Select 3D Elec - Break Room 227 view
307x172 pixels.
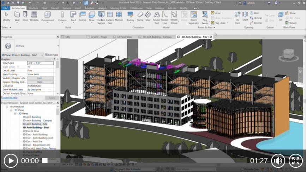pyautogui.click(x=36, y=145)
